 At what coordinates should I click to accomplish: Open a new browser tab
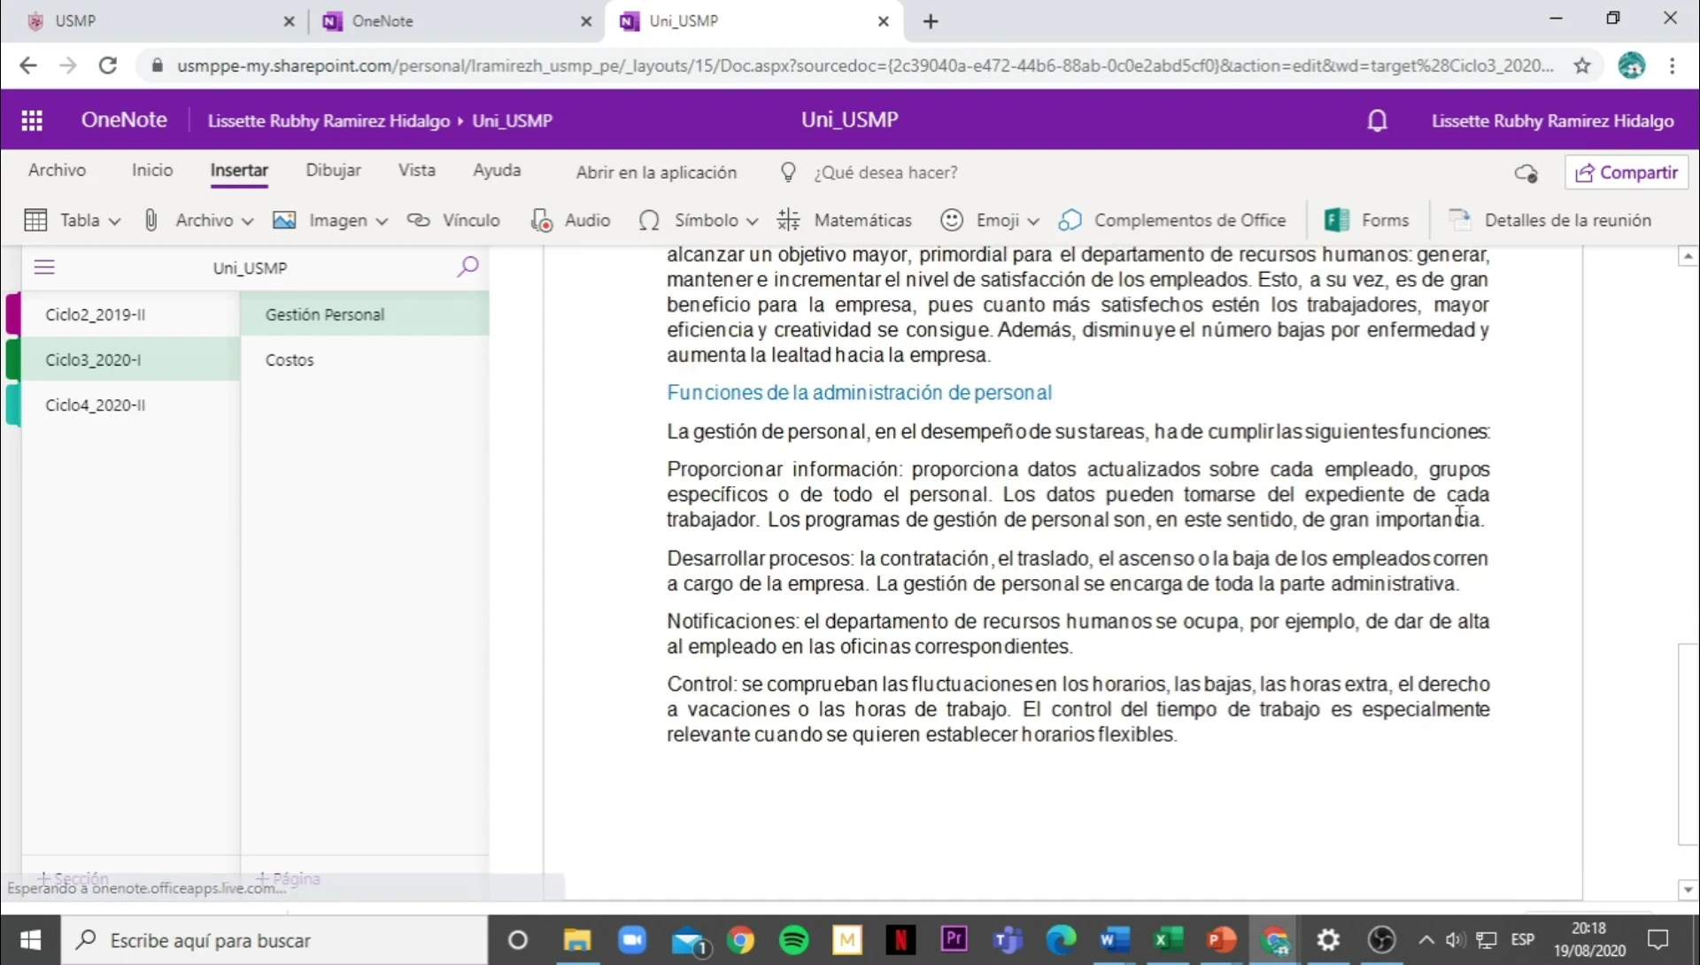point(931,21)
